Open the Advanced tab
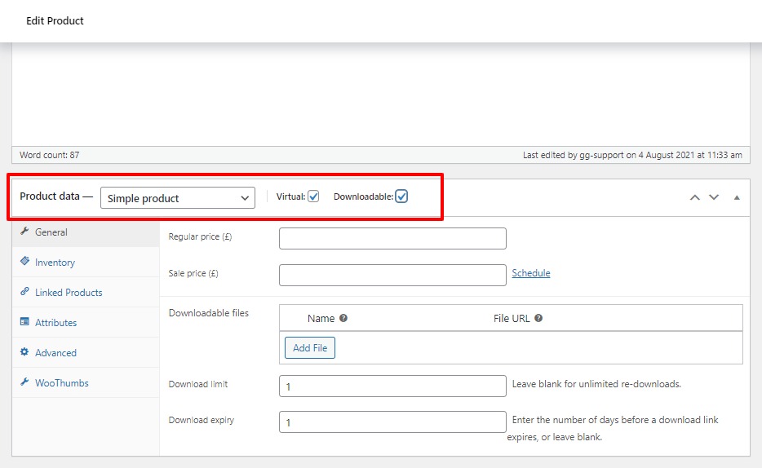 click(86, 352)
